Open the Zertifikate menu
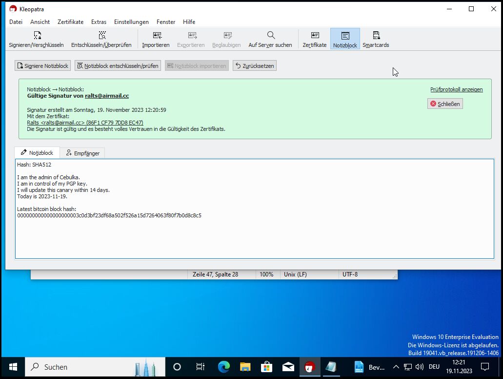Image resolution: width=503 pixels, height=379 pixels. [70, 22]
